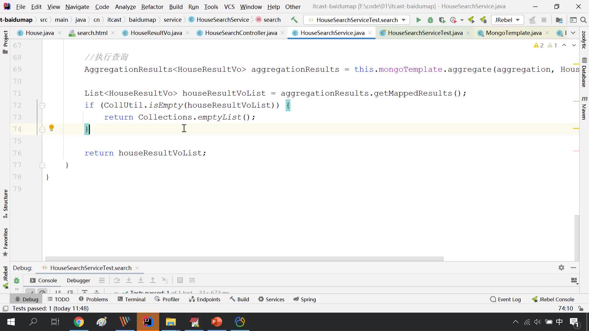Click the Run test button (green play icon)
The image size is (589, 331).
[x=418, y=20]
